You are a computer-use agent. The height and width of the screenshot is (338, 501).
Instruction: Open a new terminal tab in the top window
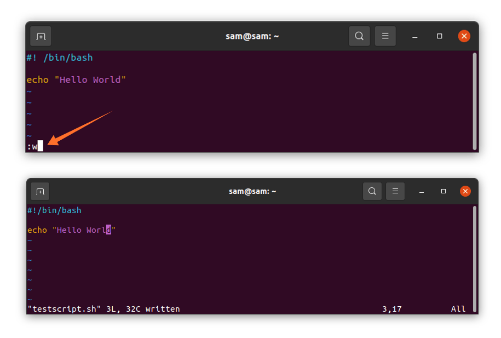pyautogui.click(x=41, y=36)
